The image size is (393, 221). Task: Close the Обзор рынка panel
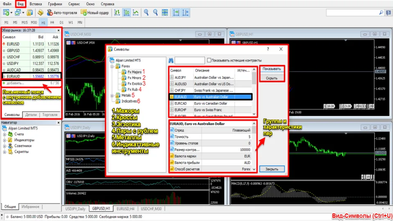coord(59,30)
